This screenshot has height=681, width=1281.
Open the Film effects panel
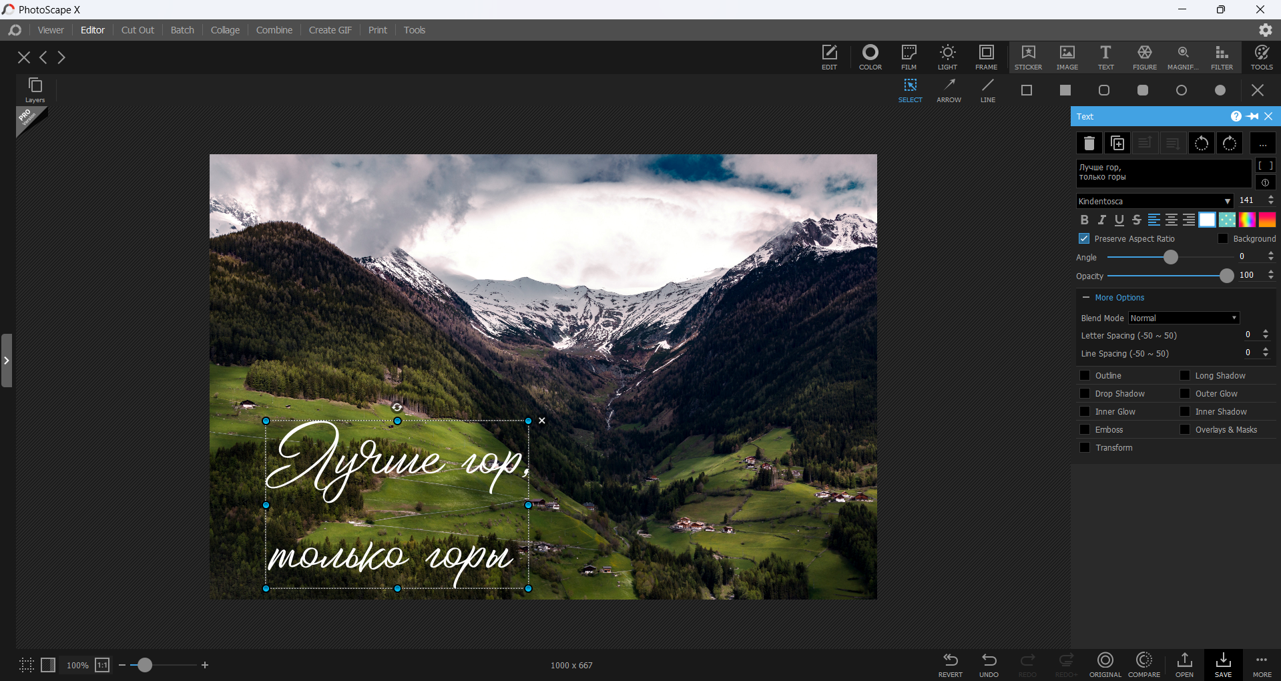pos(909,57)
